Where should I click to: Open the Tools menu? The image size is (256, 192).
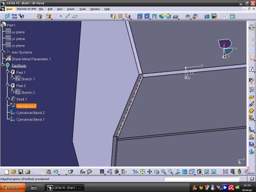[82, 9]
